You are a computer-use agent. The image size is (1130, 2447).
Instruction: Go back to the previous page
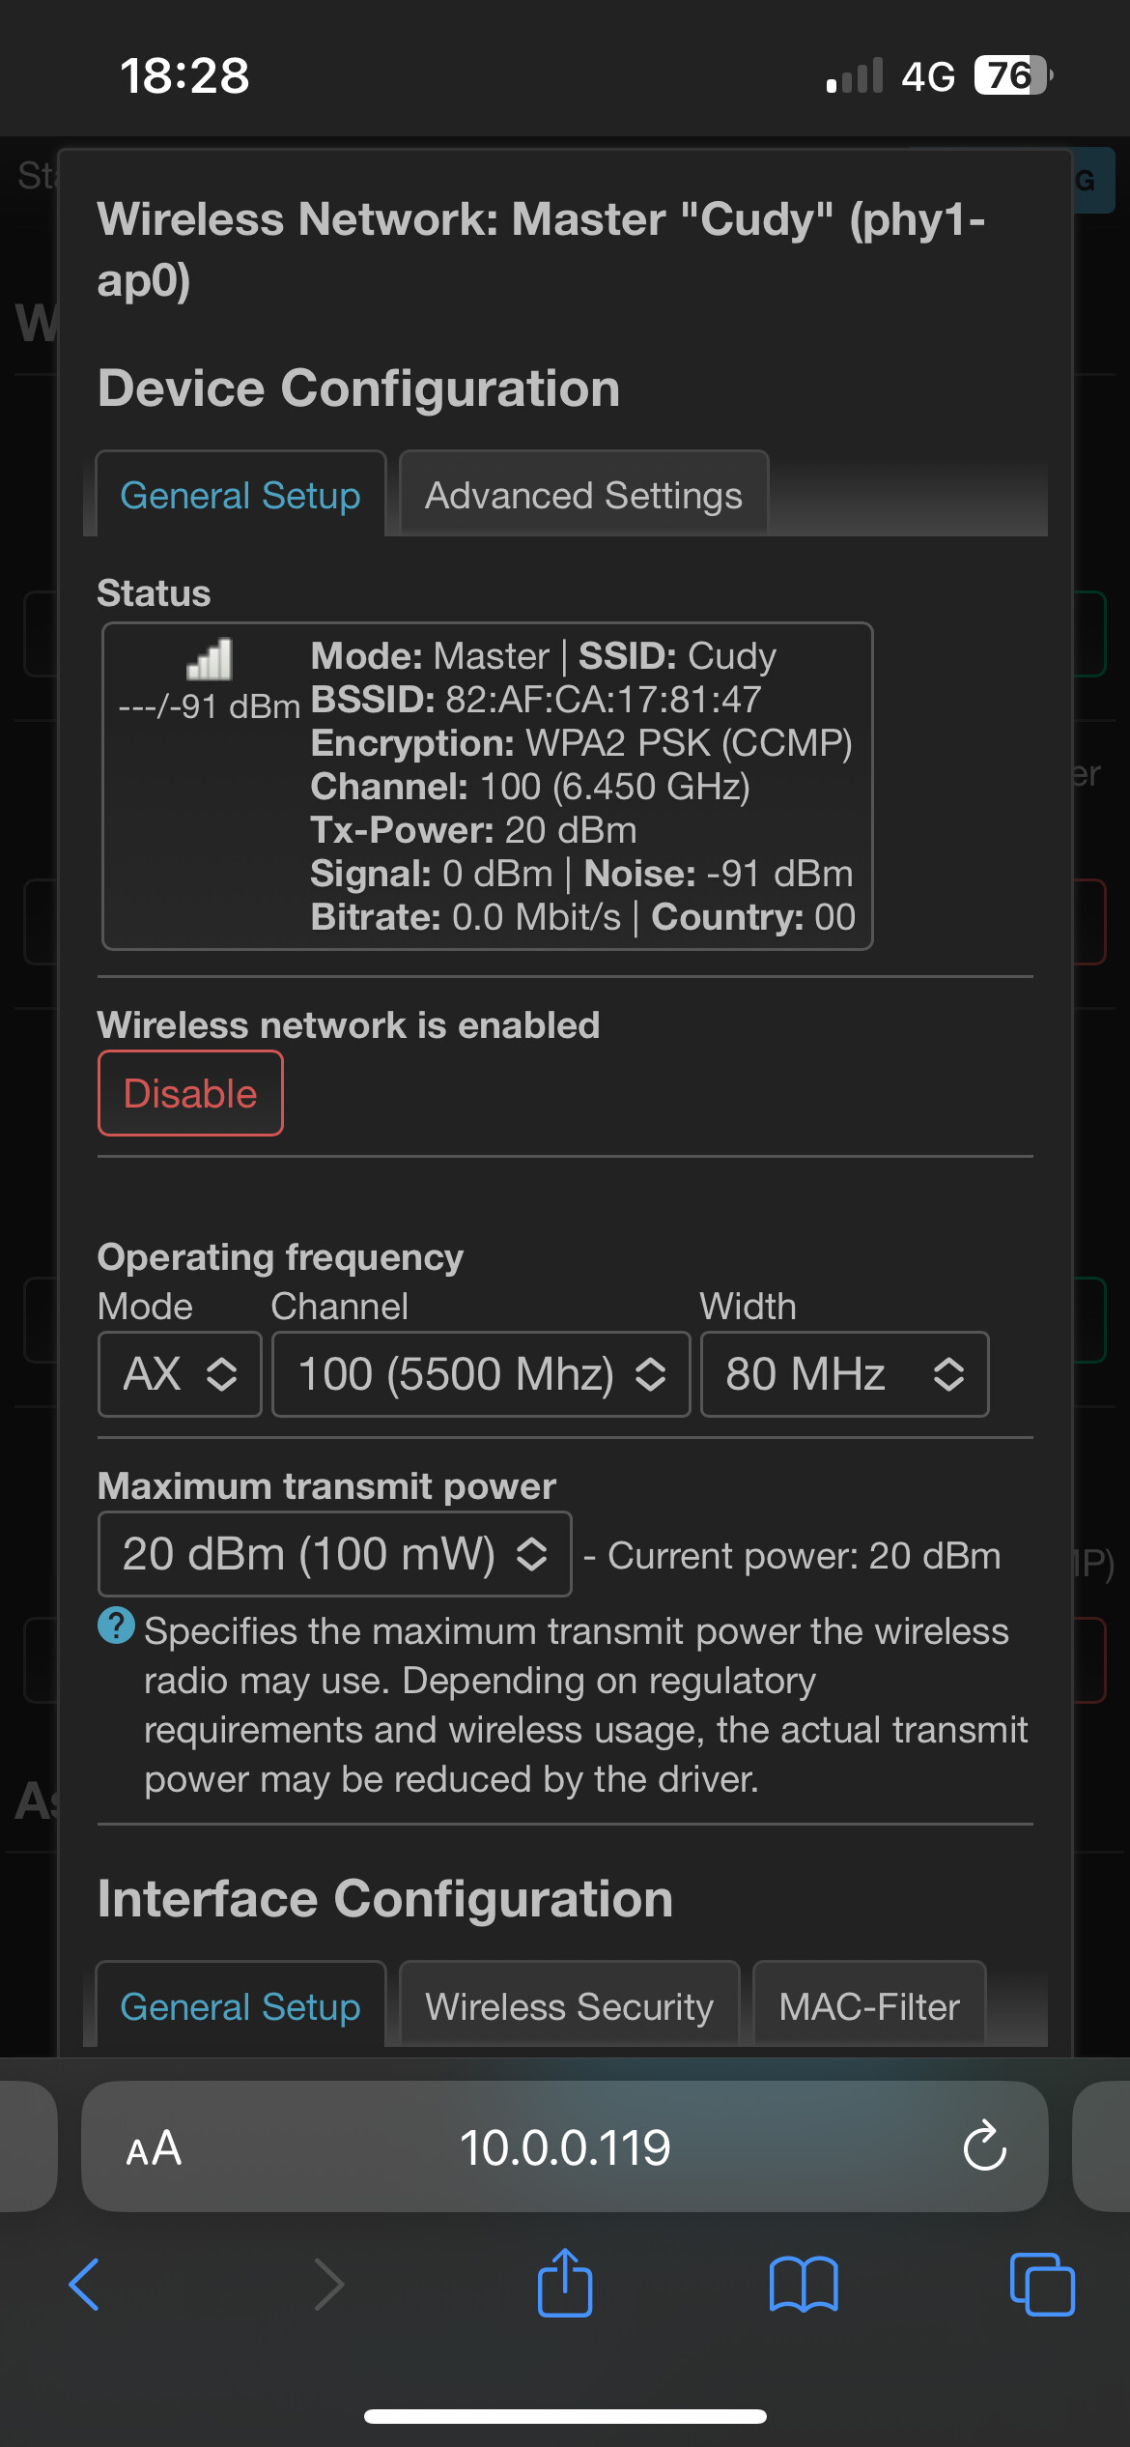[x=84, y=2285]
